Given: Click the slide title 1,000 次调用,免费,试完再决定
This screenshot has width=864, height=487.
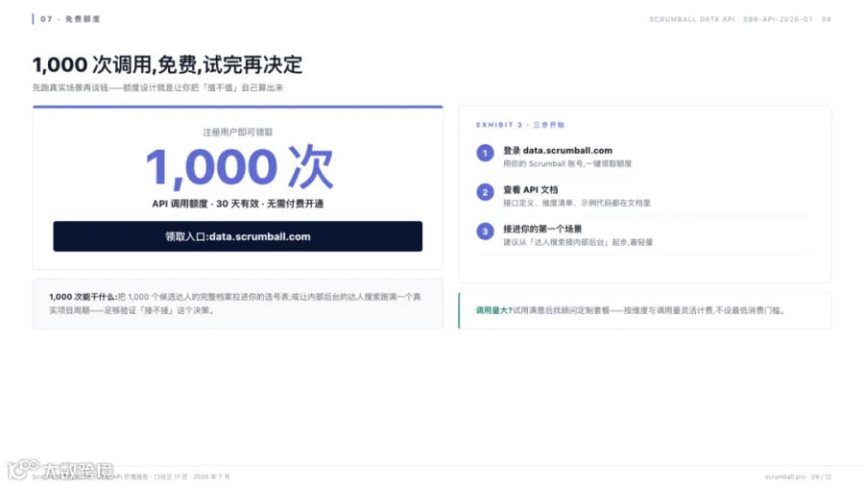Looking at the screenshot, I should (x=167, y=64).
